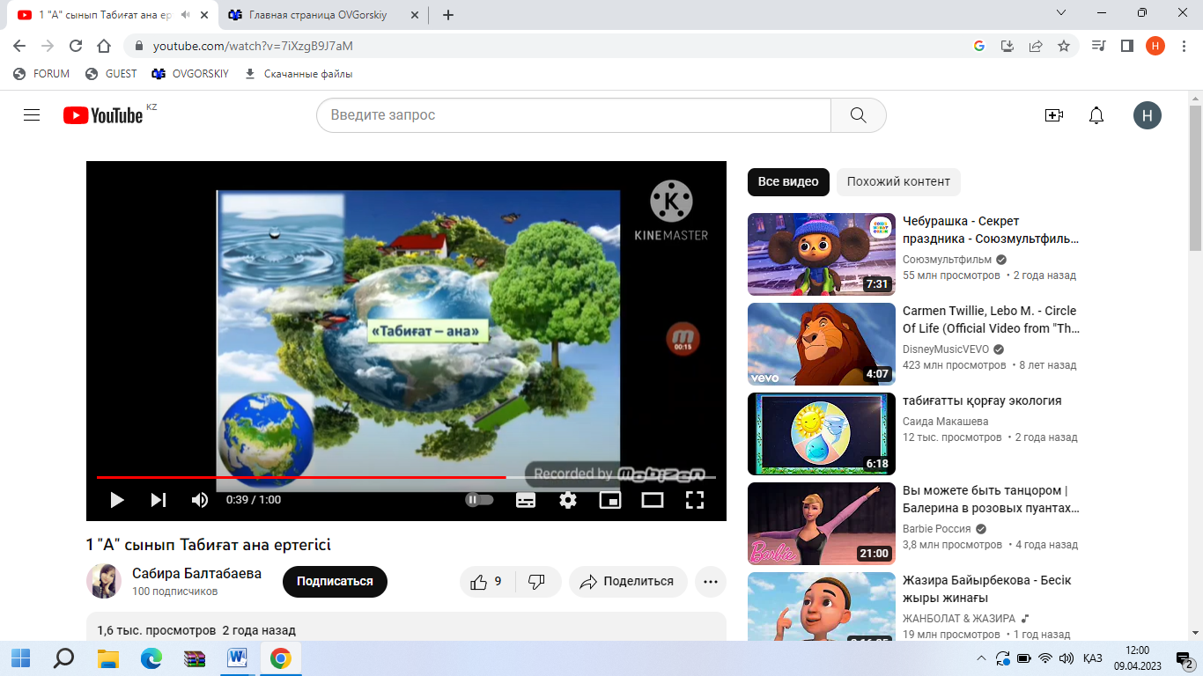Switch to miniplayer mode
The height and width of the screenshot is (676, 1203).
610,500
